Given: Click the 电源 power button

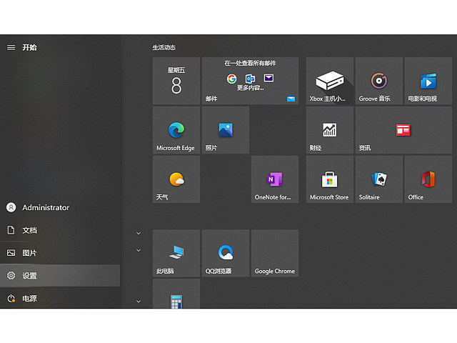Looking at the screenshot, I should [x=60, y=299].
